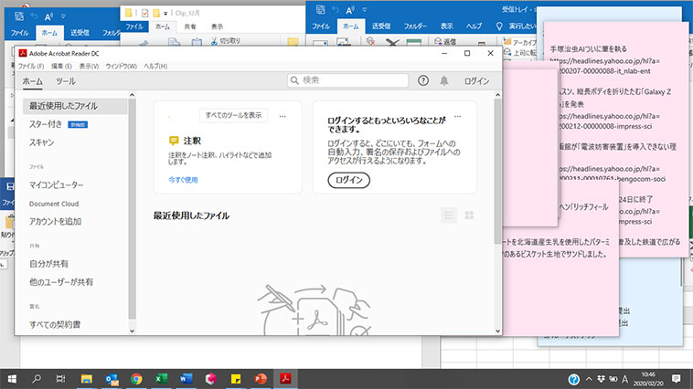Open 共有 tab in Explorer window
Image resolution: width=693 pixels, height=389 pixels.
(190, 26)
